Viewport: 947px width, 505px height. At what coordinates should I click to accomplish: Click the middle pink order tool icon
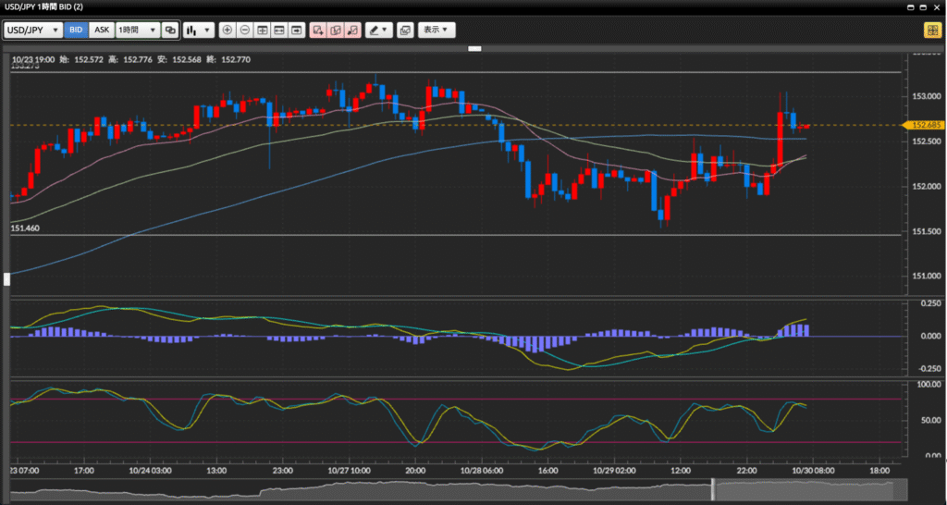pos(335,30)
